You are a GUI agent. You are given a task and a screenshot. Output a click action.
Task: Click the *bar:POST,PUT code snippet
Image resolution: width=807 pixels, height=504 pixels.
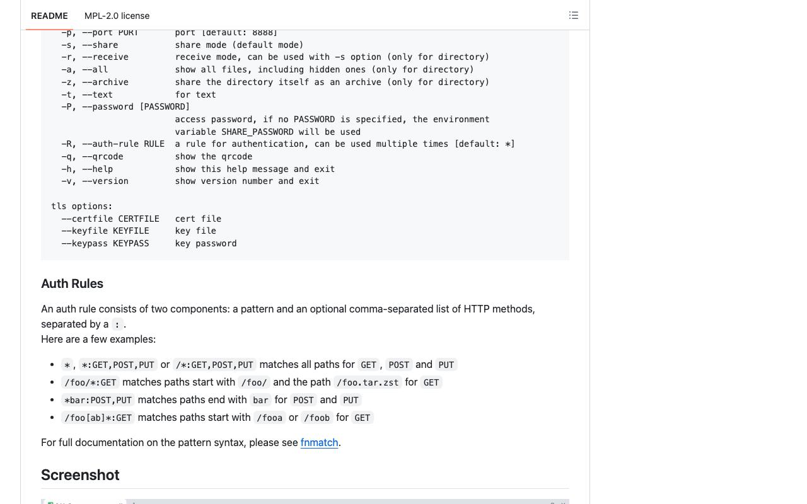98,400
